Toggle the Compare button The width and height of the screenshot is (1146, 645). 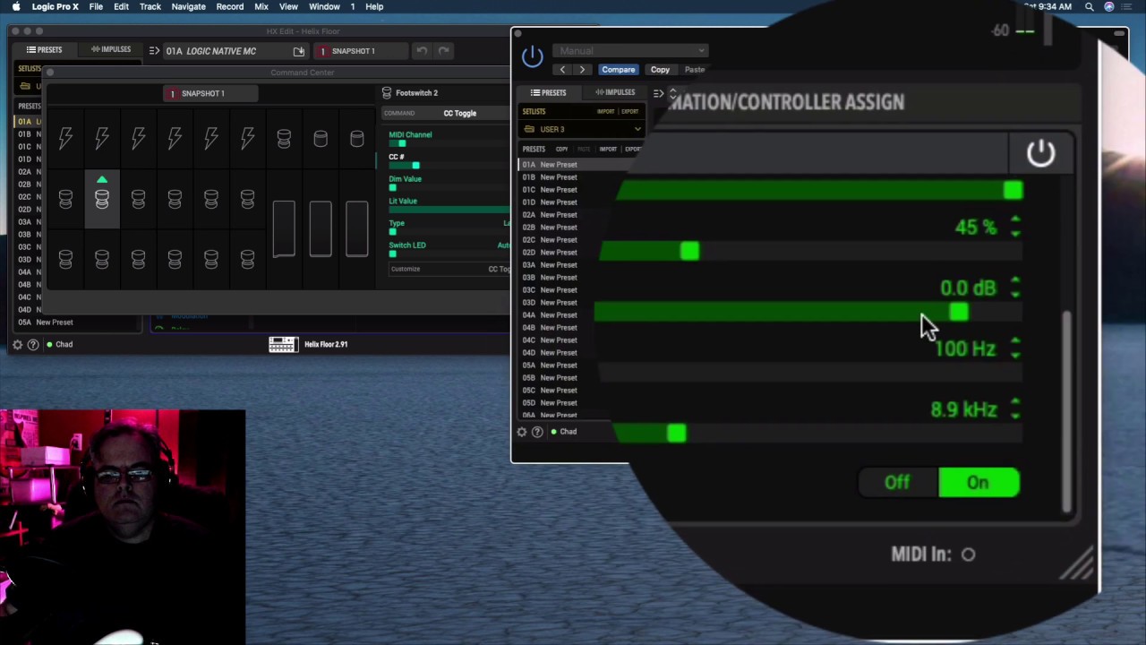click(619, 70)
